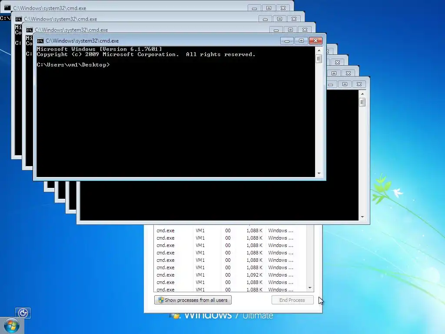The width and height of the screenshot is (445, 334).
Task: Close the active cmd window with the red X
Action: pyautogui.click(x=315, y=41)
